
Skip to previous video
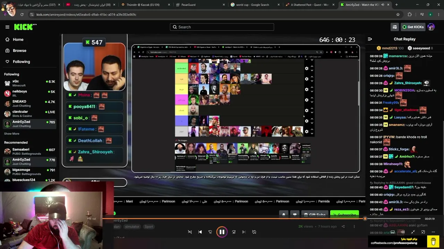pyautogui.click(x=200, y=232)
